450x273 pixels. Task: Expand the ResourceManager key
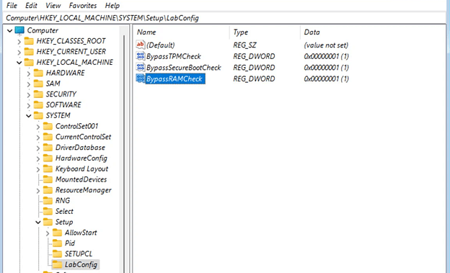38,190
